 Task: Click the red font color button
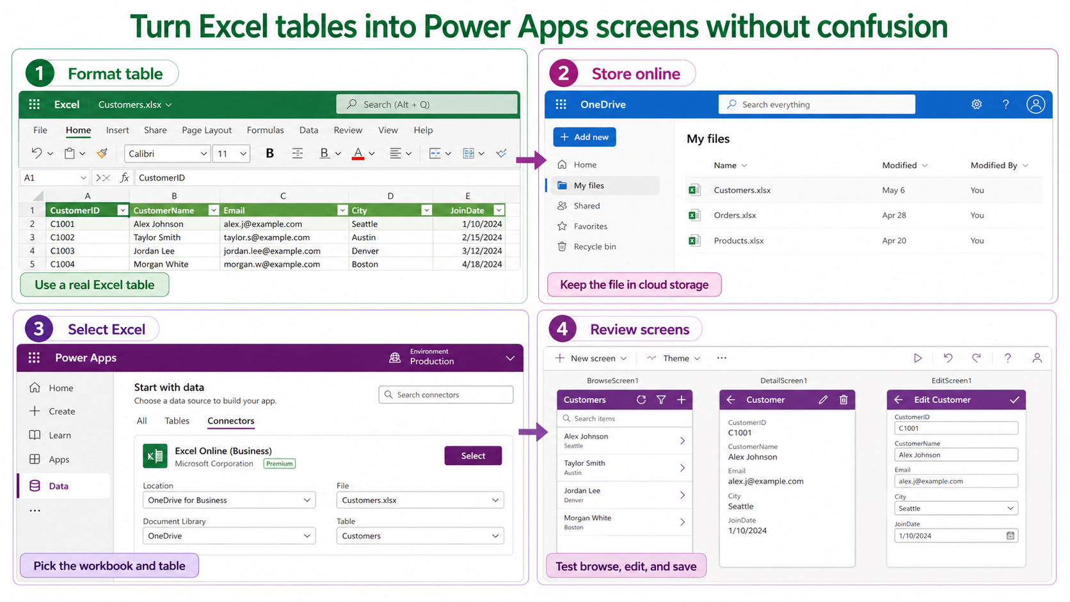(x=358, y=154)
